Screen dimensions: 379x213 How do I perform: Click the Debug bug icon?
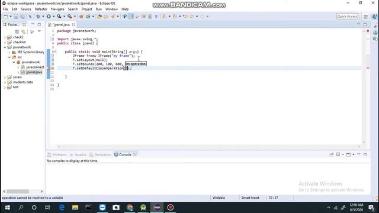(38, 17)
